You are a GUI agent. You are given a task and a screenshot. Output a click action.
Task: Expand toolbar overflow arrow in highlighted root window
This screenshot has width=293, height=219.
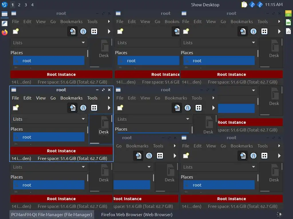point(109,108)
